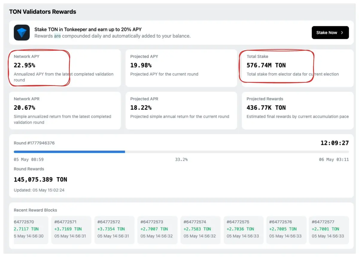Click the 12:09:27 countdown timer

click(x=334, y=143)
